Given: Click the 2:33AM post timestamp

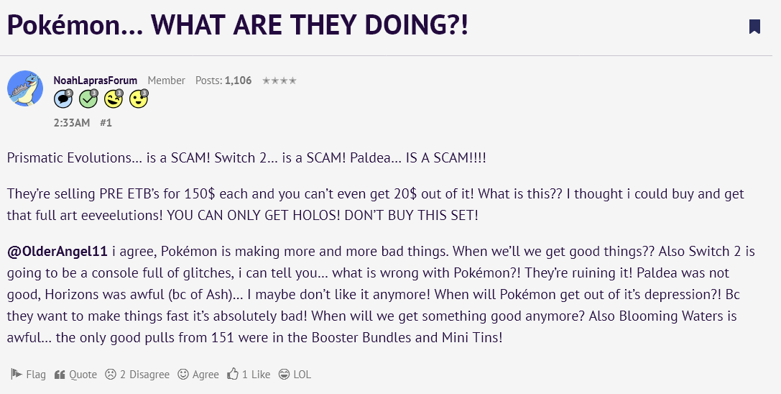Looking at the screenshot, I should click(x=72, y=123).
